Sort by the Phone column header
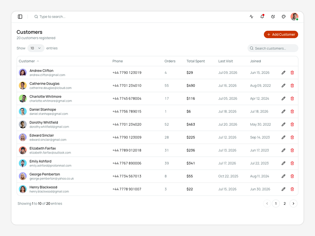The height and width of the screenshot is (236, 315). [117, 61]
